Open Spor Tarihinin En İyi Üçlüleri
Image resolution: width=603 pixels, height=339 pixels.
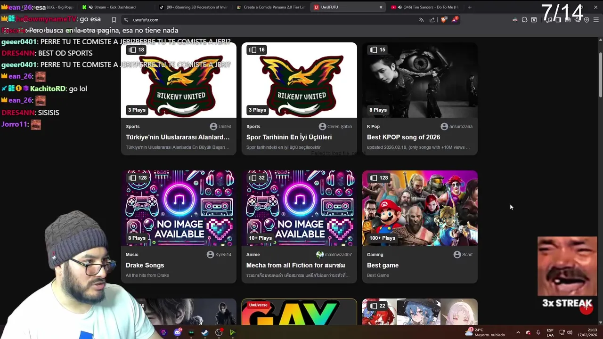point(289,137)
